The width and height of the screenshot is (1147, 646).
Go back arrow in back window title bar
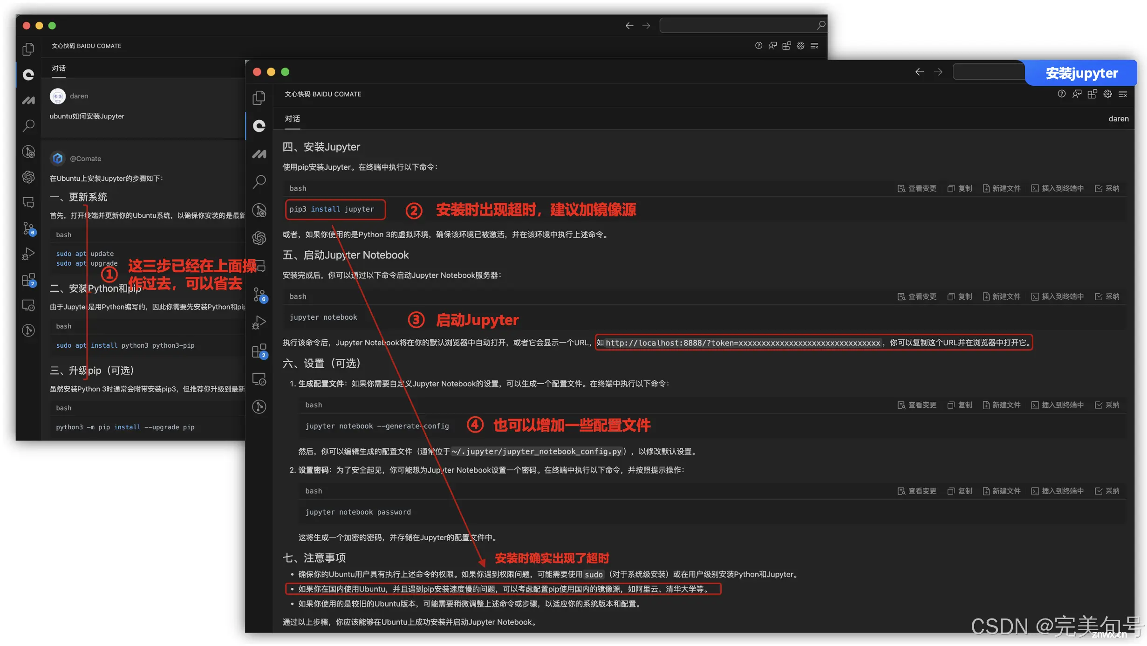[x=629, y=26]
